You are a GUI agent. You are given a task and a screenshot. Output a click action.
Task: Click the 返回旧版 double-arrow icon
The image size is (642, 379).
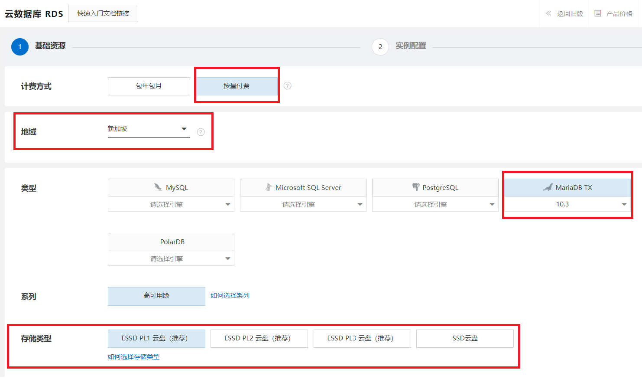[x=548, y=13]
